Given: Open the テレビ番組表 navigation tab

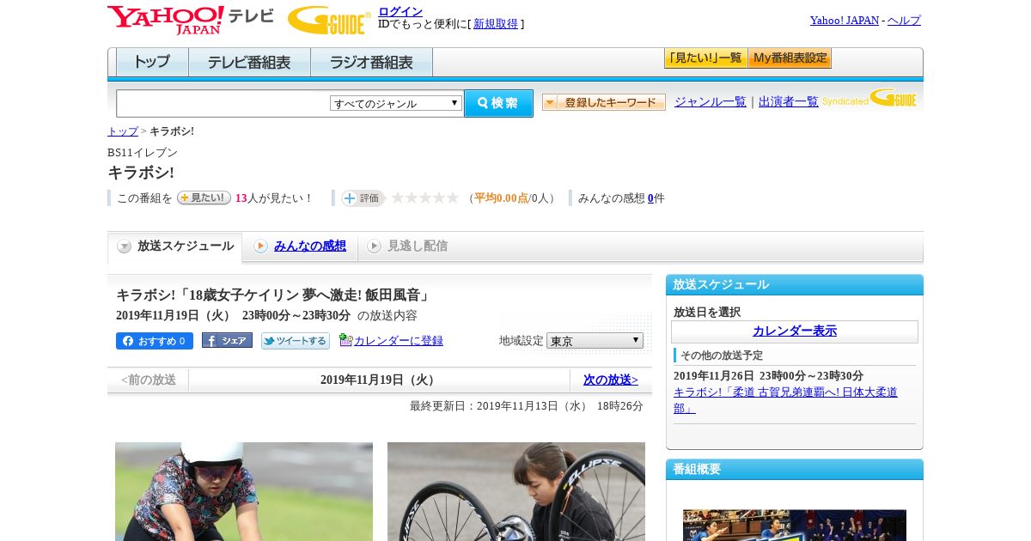Looking at the screenshot, I should [x=249, y=63].
